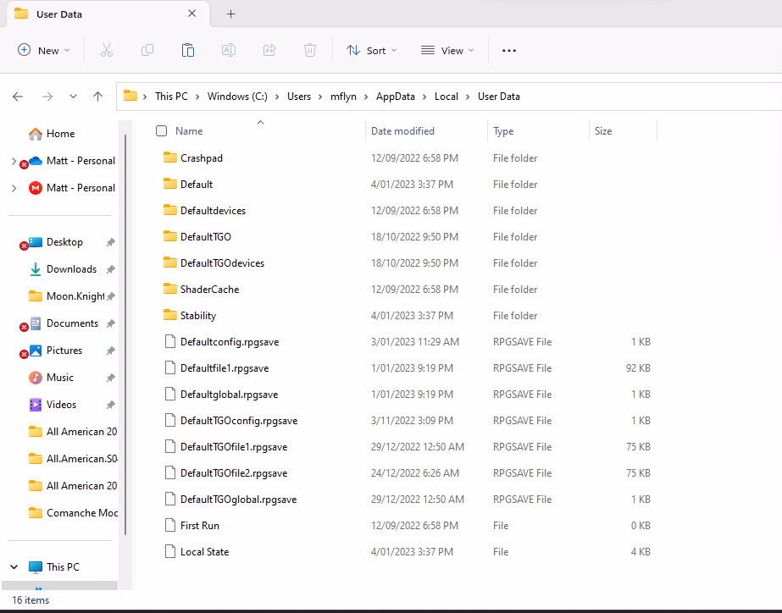The image size is (782, 613).
Task: Open the View options dropdown
Action: (x=447, y=51)
